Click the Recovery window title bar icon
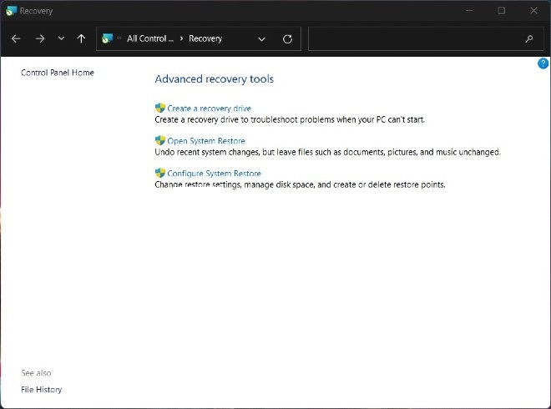Viewport: 551px width, 409px height. (11, 11)
